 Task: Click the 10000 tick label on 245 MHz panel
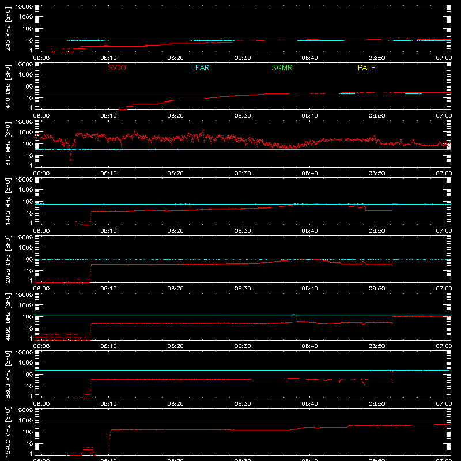pos(24,7)
